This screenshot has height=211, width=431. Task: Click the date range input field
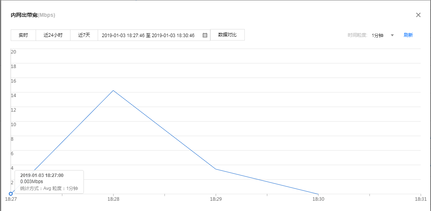tap(148, 35)
